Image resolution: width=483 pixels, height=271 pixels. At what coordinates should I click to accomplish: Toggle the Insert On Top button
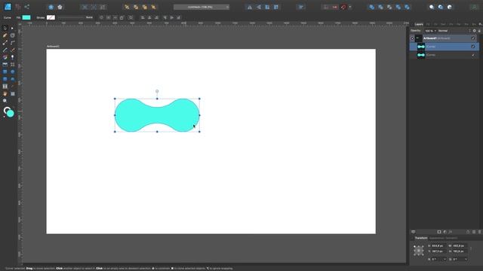pos(441,7)
